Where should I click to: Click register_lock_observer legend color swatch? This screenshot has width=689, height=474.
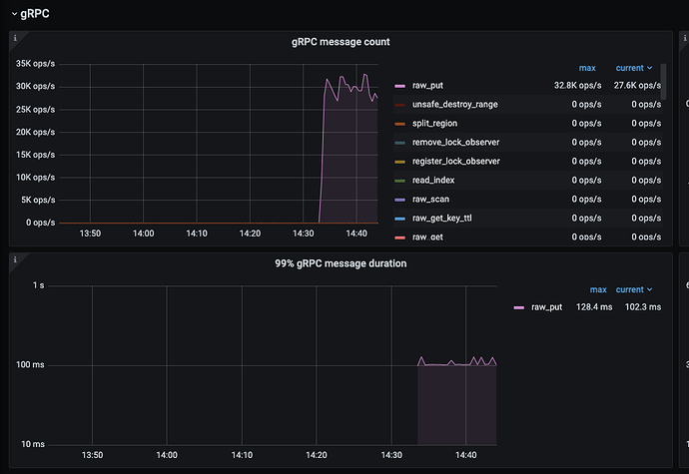pos(399,161)
